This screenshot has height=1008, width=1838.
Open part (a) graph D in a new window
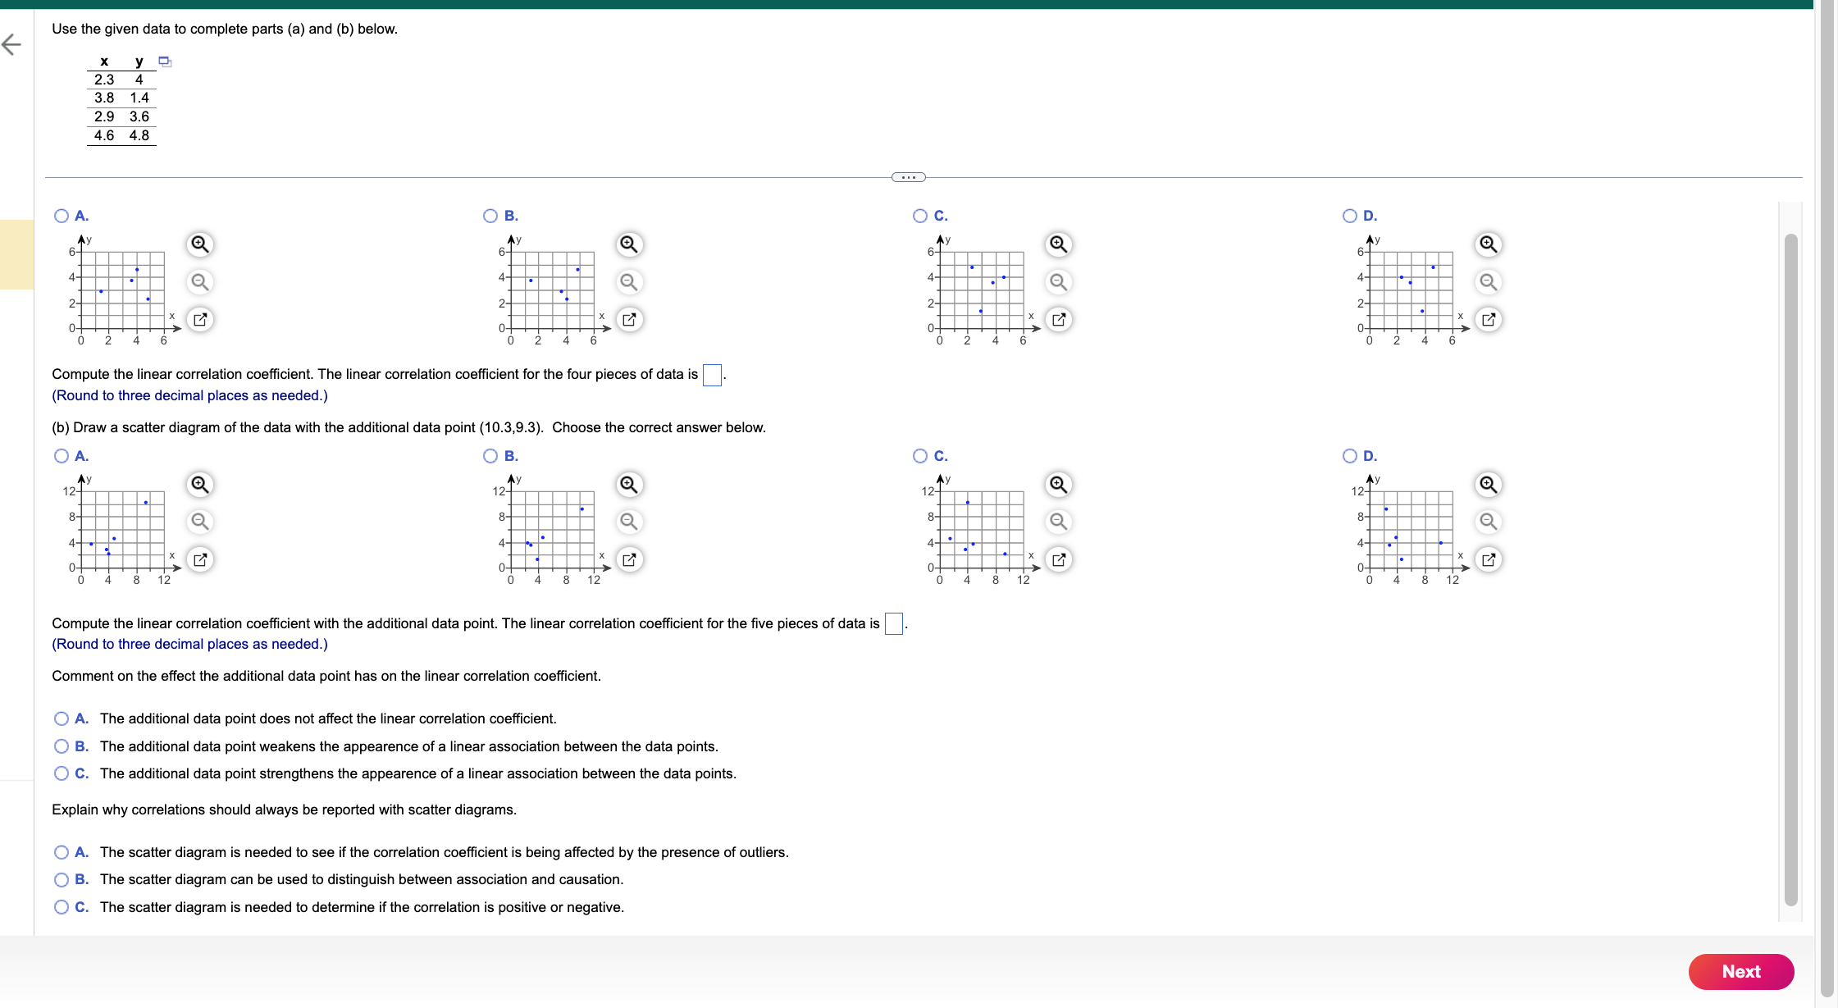[x=1489, y=319]
